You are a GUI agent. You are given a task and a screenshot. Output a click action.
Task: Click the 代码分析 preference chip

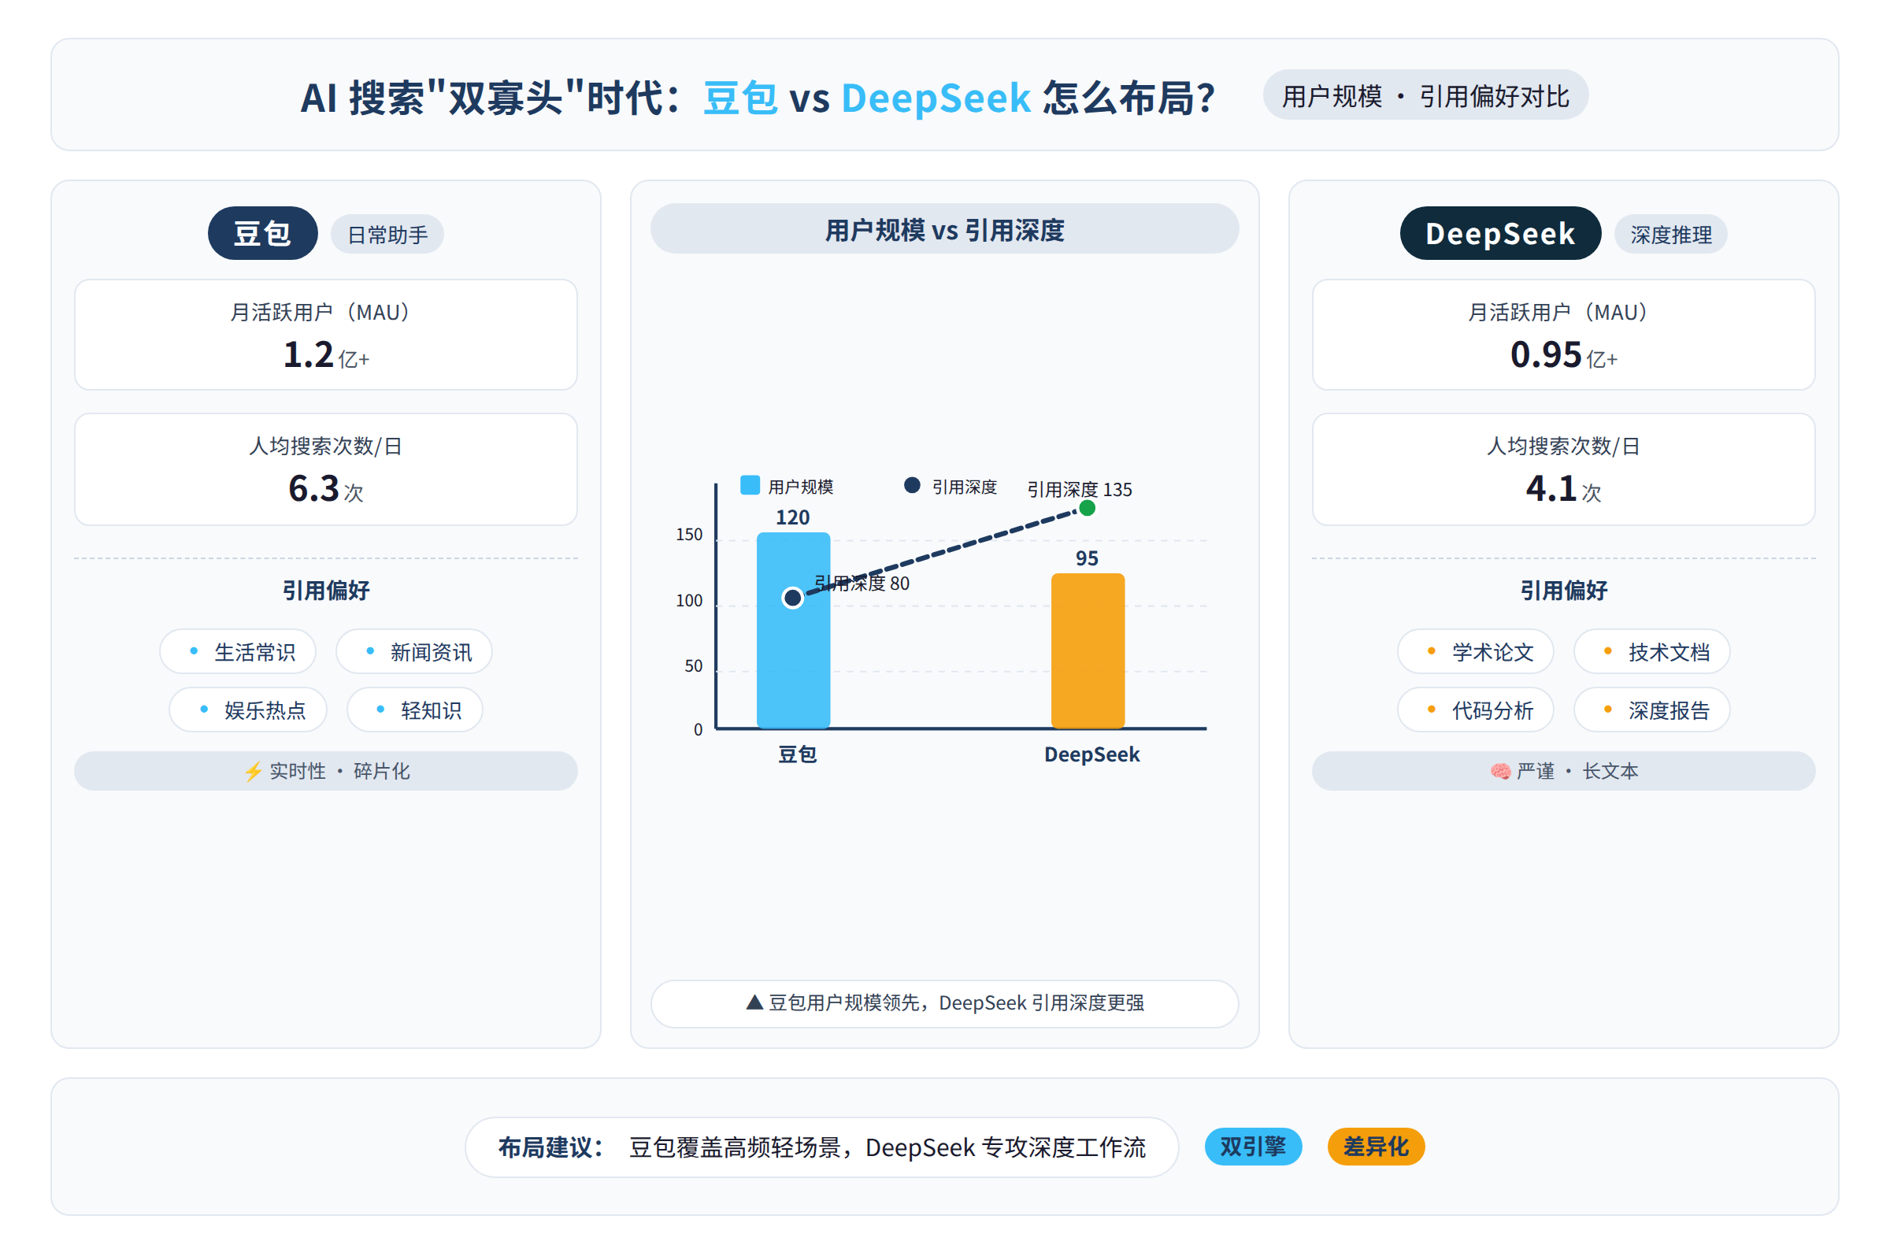(x=1475, y=710)
